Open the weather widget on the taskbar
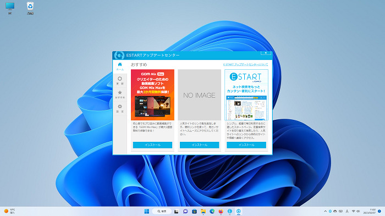This screenshot has height=216, width=385. (x=9, y=212)
